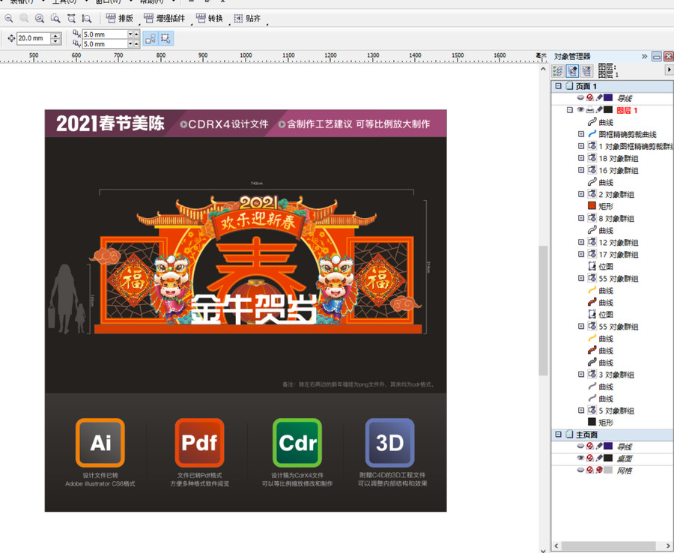Click the no-print icon on 页面 1 导线 row
Image resolution: width=674 pixels, height=553 pixels.
(590, 98)
